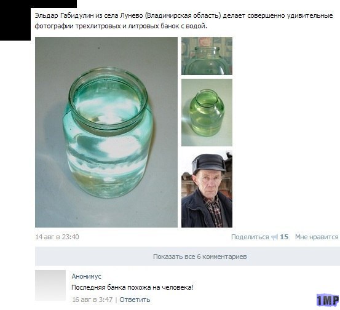Image resolution: width=340 pixels, height=310 pixels.
Task: Click post text line фотографии трехлитровых банок
Action: coord(121,26)
